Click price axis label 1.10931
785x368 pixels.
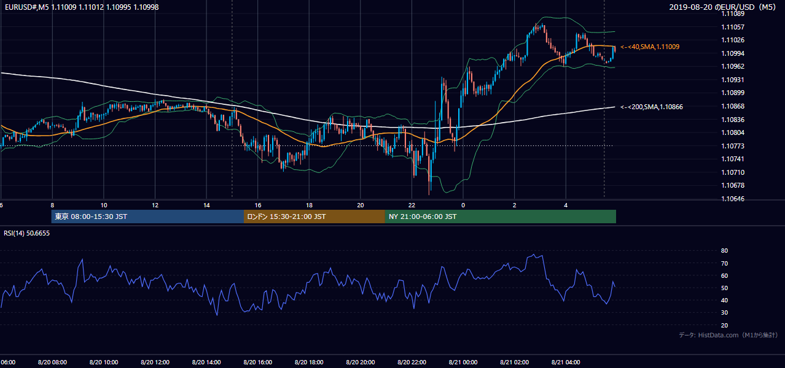[734, 80]
